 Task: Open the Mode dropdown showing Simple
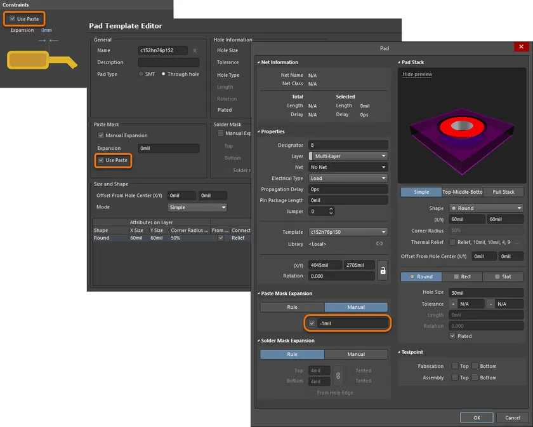tap(197, 207)
